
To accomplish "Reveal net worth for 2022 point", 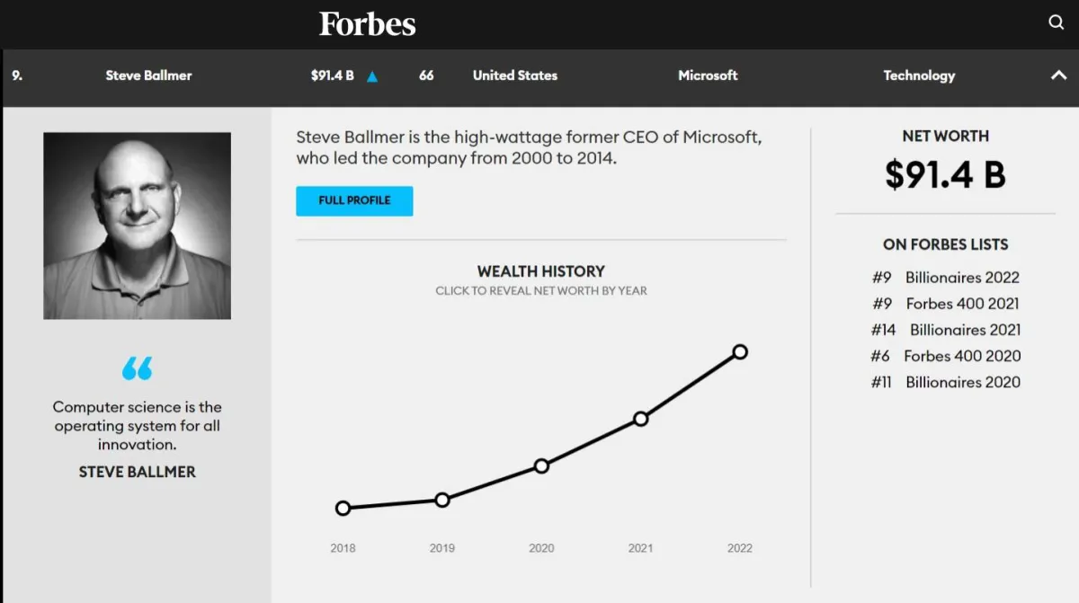I will coord(740,351).
